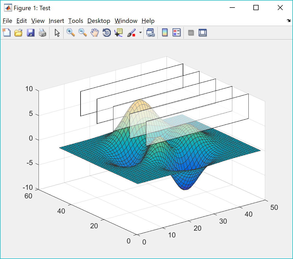Toggle the Edit Plot arrow tool
Viewport: 293px width, 259px height.
(57, 33)
